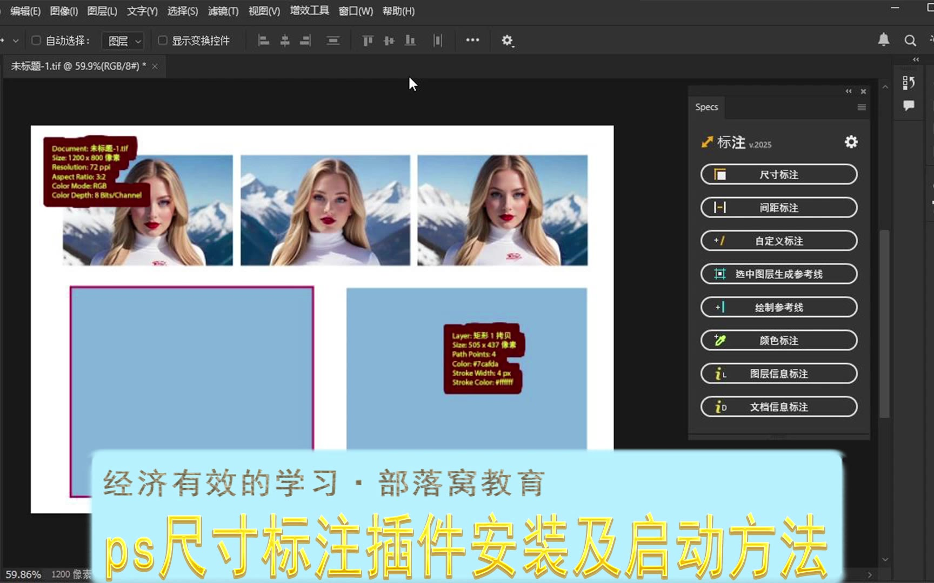Click the second portrait image on canvas
The width and height of the screenshot is (934, 583).
(x=325, y=211)
